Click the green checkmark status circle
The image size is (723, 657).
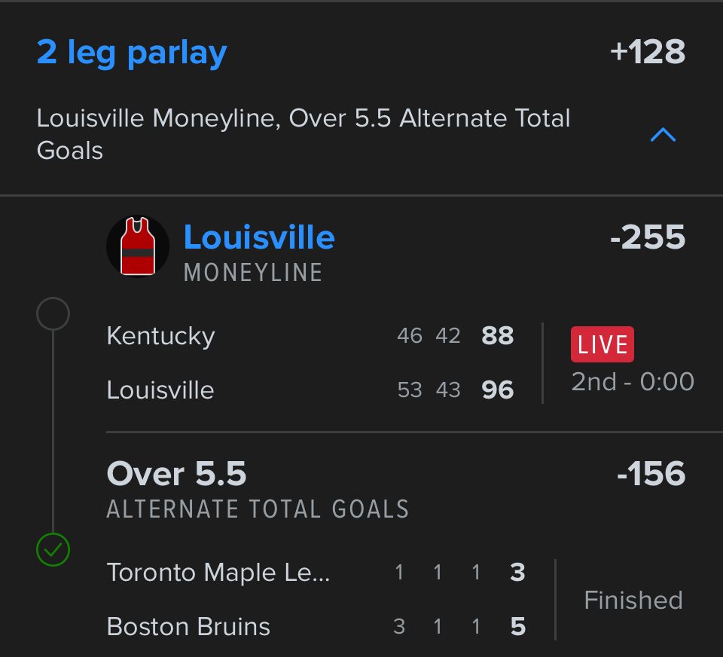point(53,549)
